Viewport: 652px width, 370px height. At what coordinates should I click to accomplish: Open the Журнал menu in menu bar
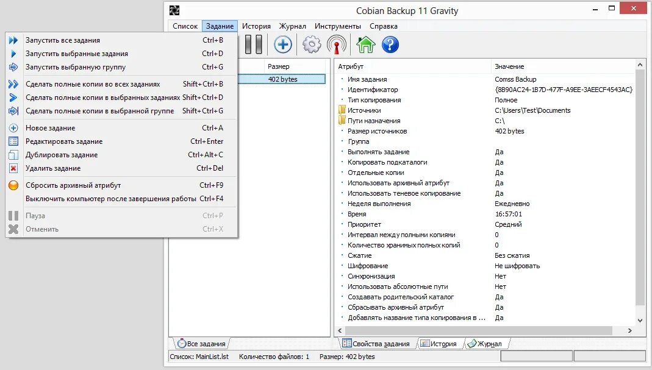pos(292,26)
